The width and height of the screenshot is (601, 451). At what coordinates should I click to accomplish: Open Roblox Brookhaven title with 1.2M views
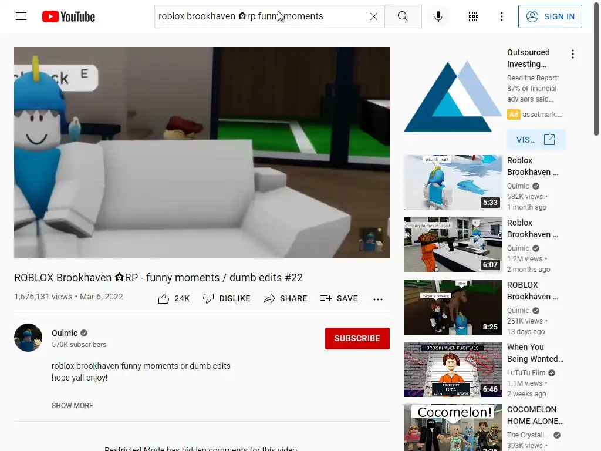pos(532,228)
